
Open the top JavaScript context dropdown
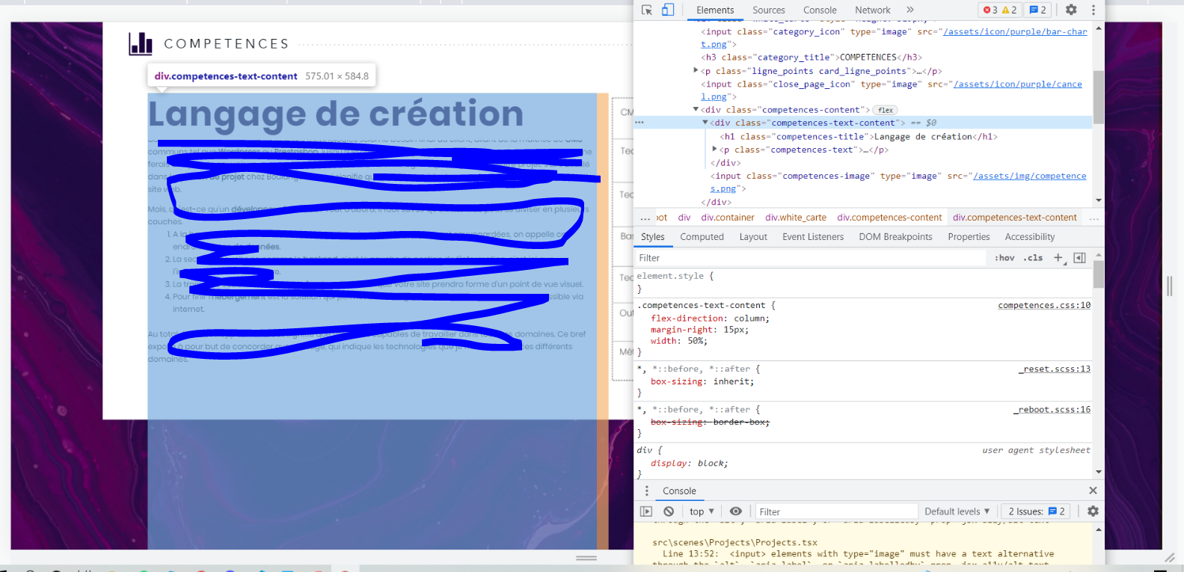(702, 511)
